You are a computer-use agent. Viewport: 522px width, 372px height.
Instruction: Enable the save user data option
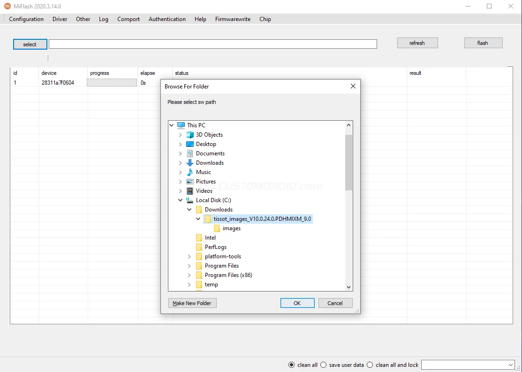323,365
